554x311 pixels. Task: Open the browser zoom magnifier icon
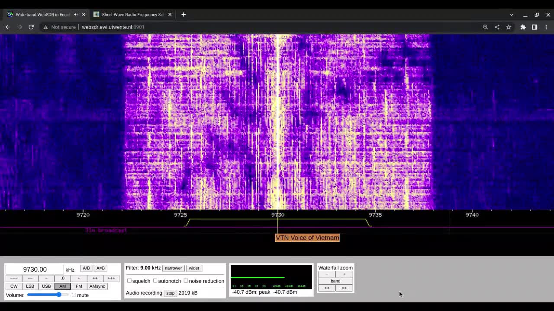click(486, 27)
